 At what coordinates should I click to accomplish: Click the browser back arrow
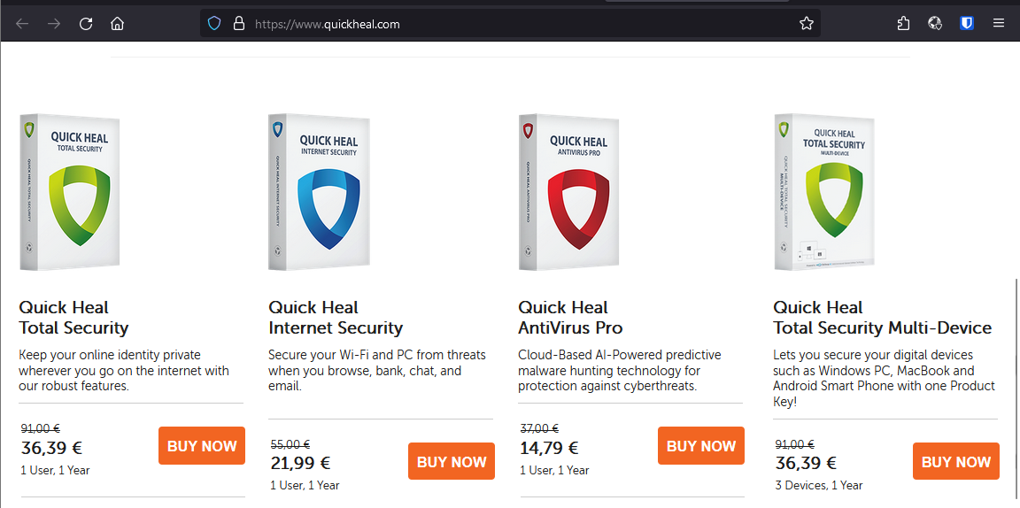(x=22, y=24)
